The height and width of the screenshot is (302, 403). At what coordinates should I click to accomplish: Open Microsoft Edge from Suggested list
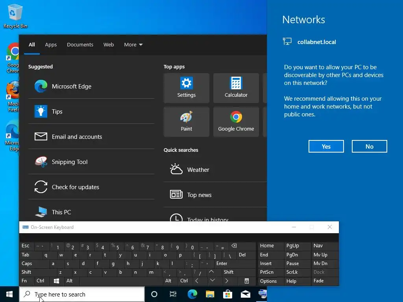tap(91, 86)
